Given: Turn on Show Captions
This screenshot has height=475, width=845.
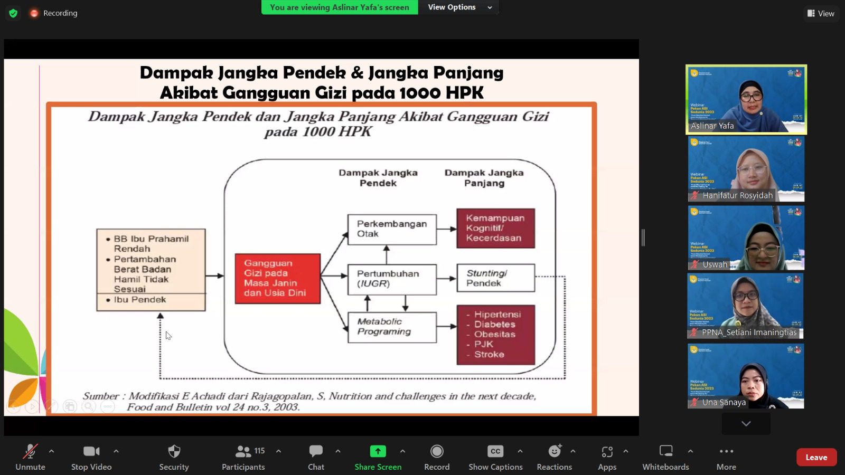Looking at the screenshot, I should tap(495, 457).
